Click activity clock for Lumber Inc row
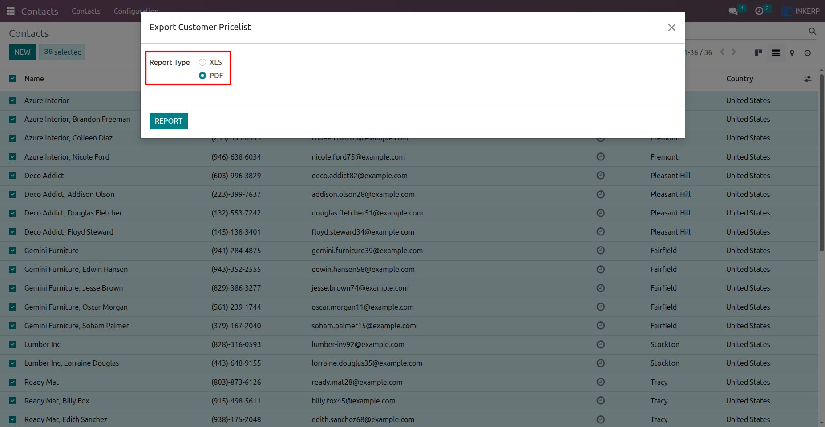This screenshot has width=825, height=427. pyautogui.click(x=601, y=344)
